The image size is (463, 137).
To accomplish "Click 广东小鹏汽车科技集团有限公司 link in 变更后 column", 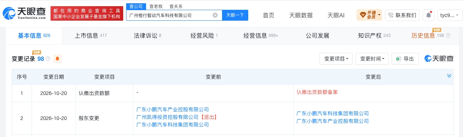I will [333, 113].
